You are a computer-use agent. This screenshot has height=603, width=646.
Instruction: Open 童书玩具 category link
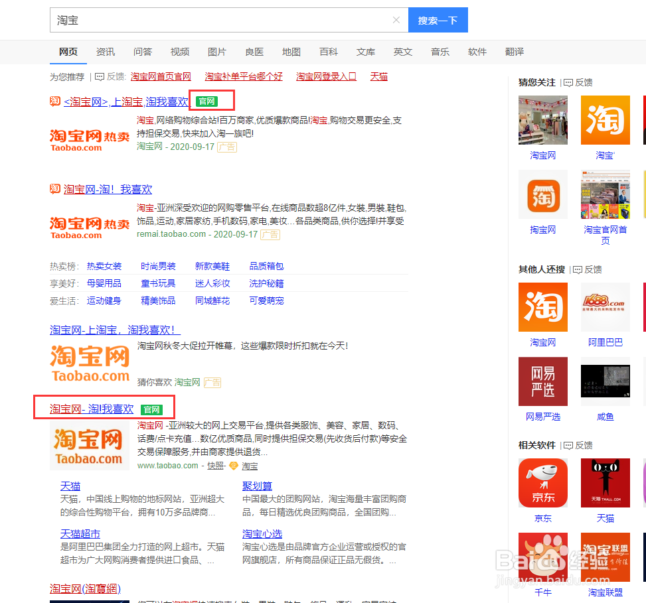[158, 284]
